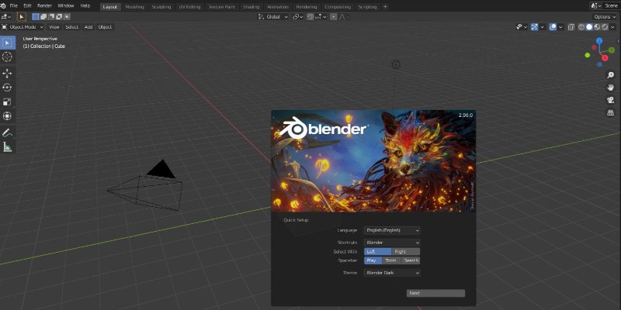Switch to orthographic grid view icon
621x310 pixels.
coord(610,112)
